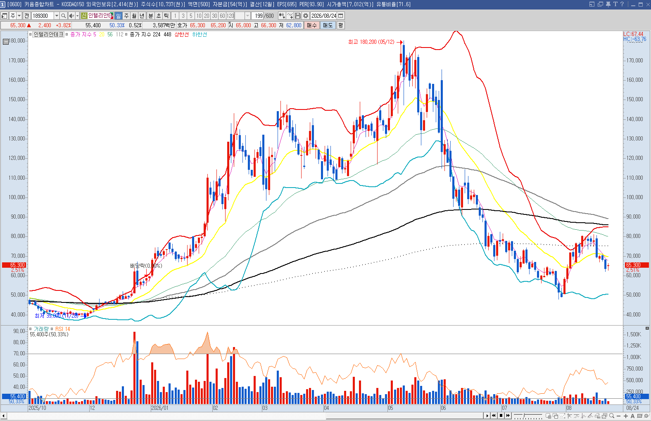The height and width of the screenshot is (421, 651).
Task: Click the stop button in bottom controls
Action: point(501,416)
